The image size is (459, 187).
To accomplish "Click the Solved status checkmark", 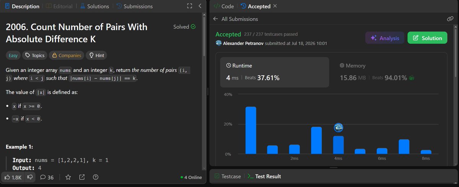I will click(x=193, y=27).
